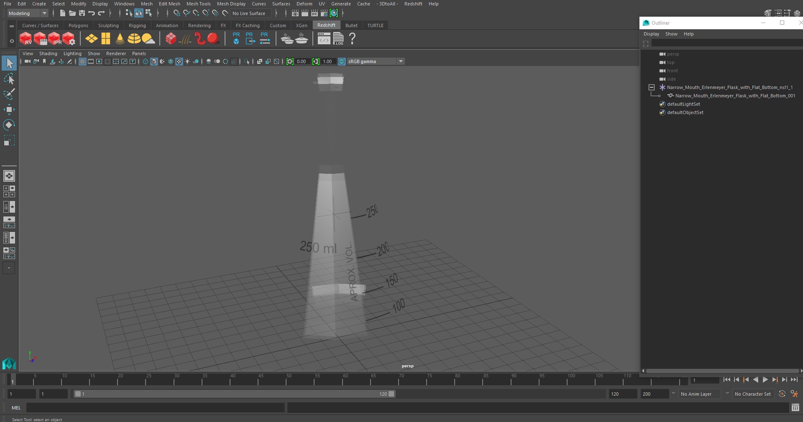This screenshot has height=422, width=803.
Task: Launch Redshift RenderView with the RV icon
Action: pos(26,39)
